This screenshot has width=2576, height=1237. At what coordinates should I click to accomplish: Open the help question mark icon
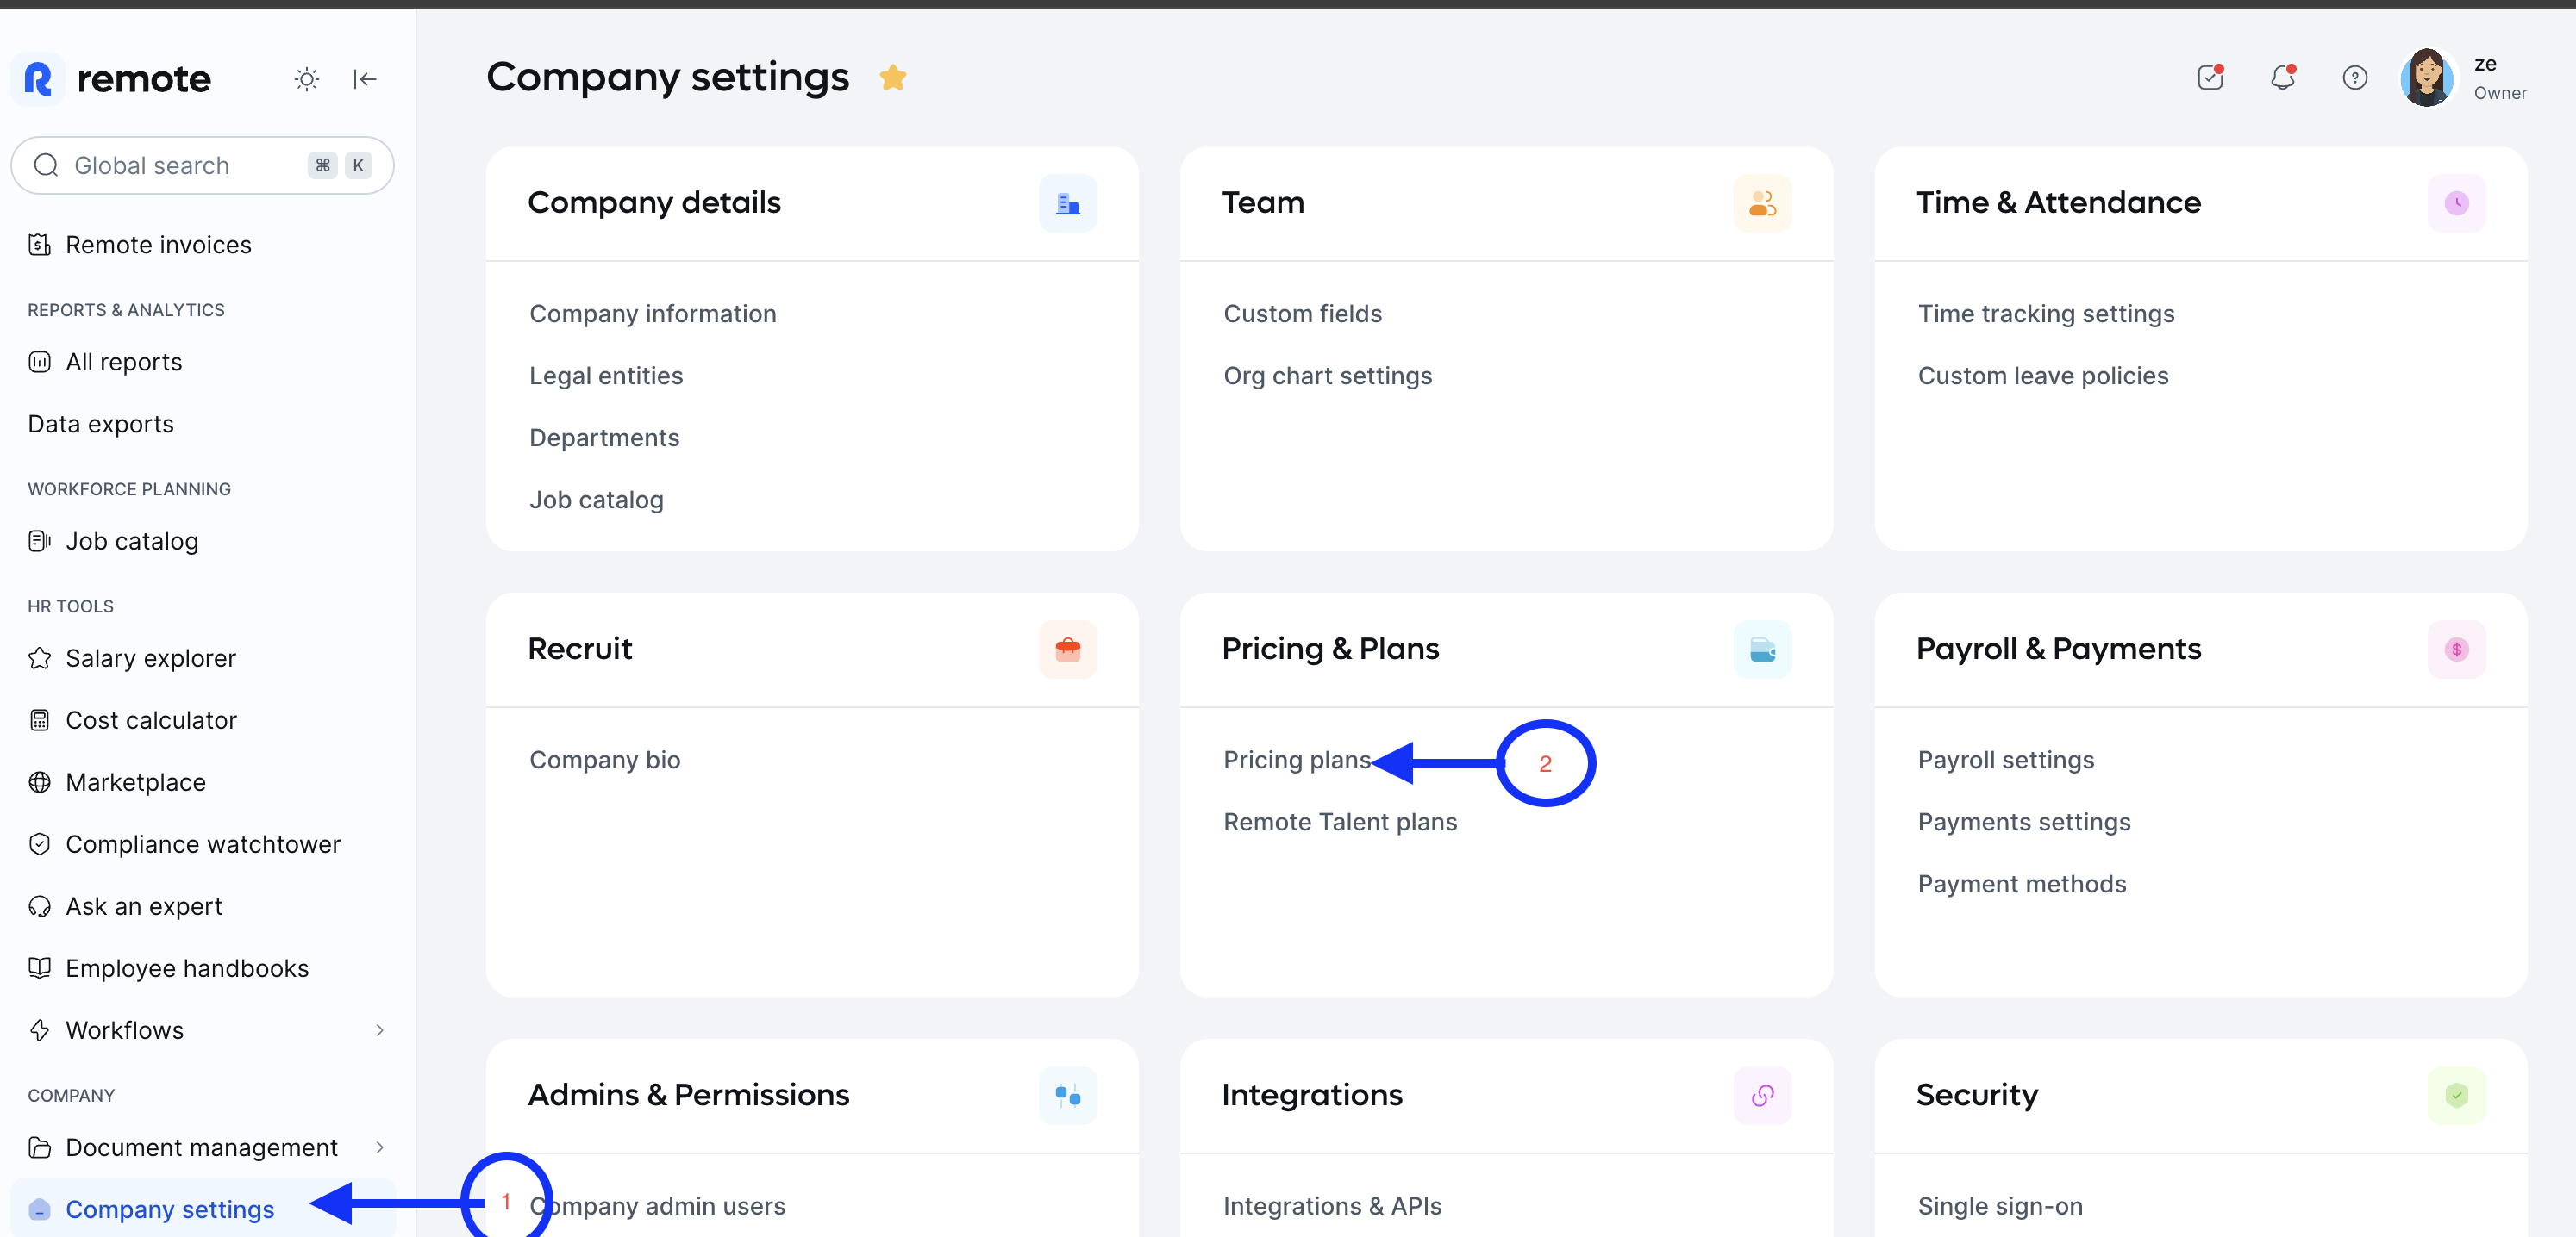tap(2355, 77)
